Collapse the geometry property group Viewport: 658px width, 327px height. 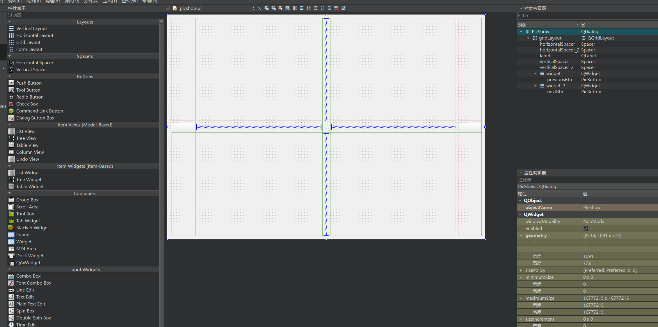tap(521, 235)
